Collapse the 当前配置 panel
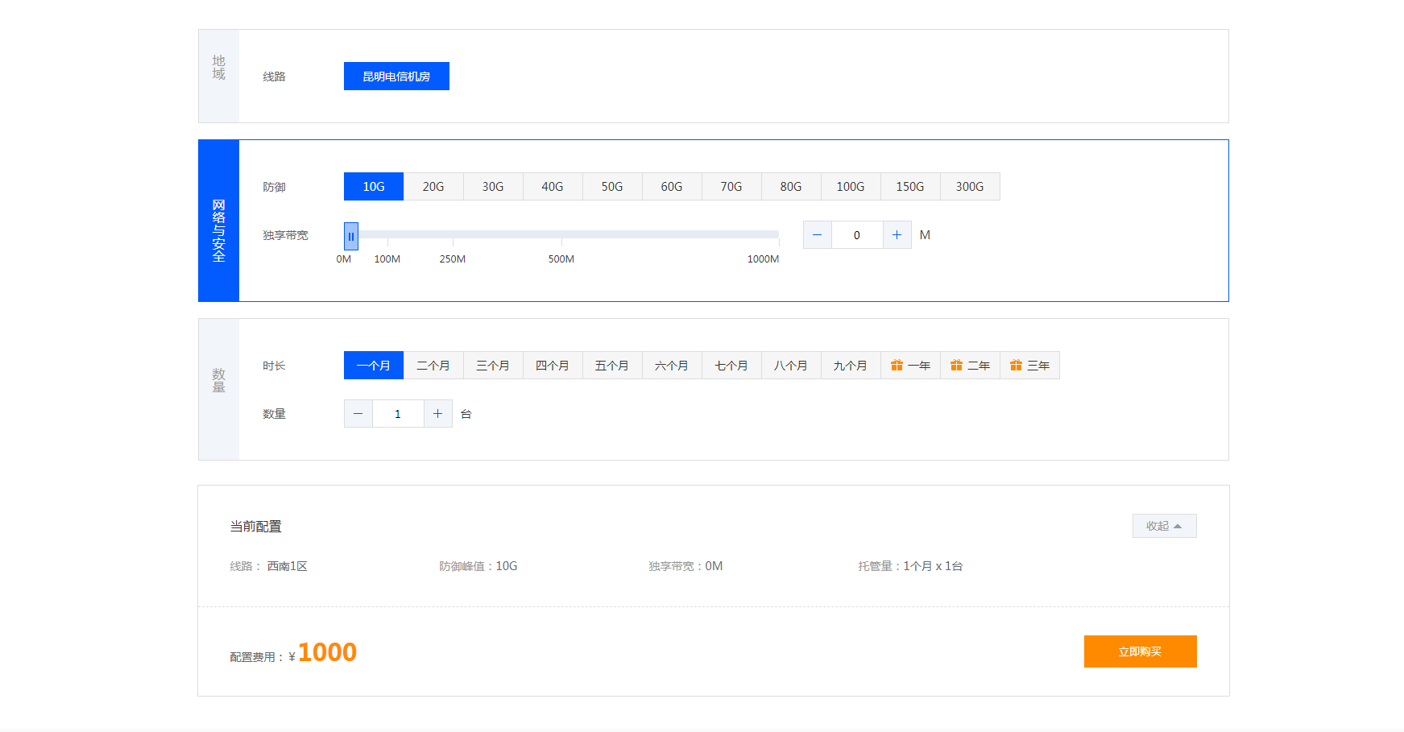The height and width of the screenshot is (732, 1404). pyautogui.click(x=1164, y=525)
